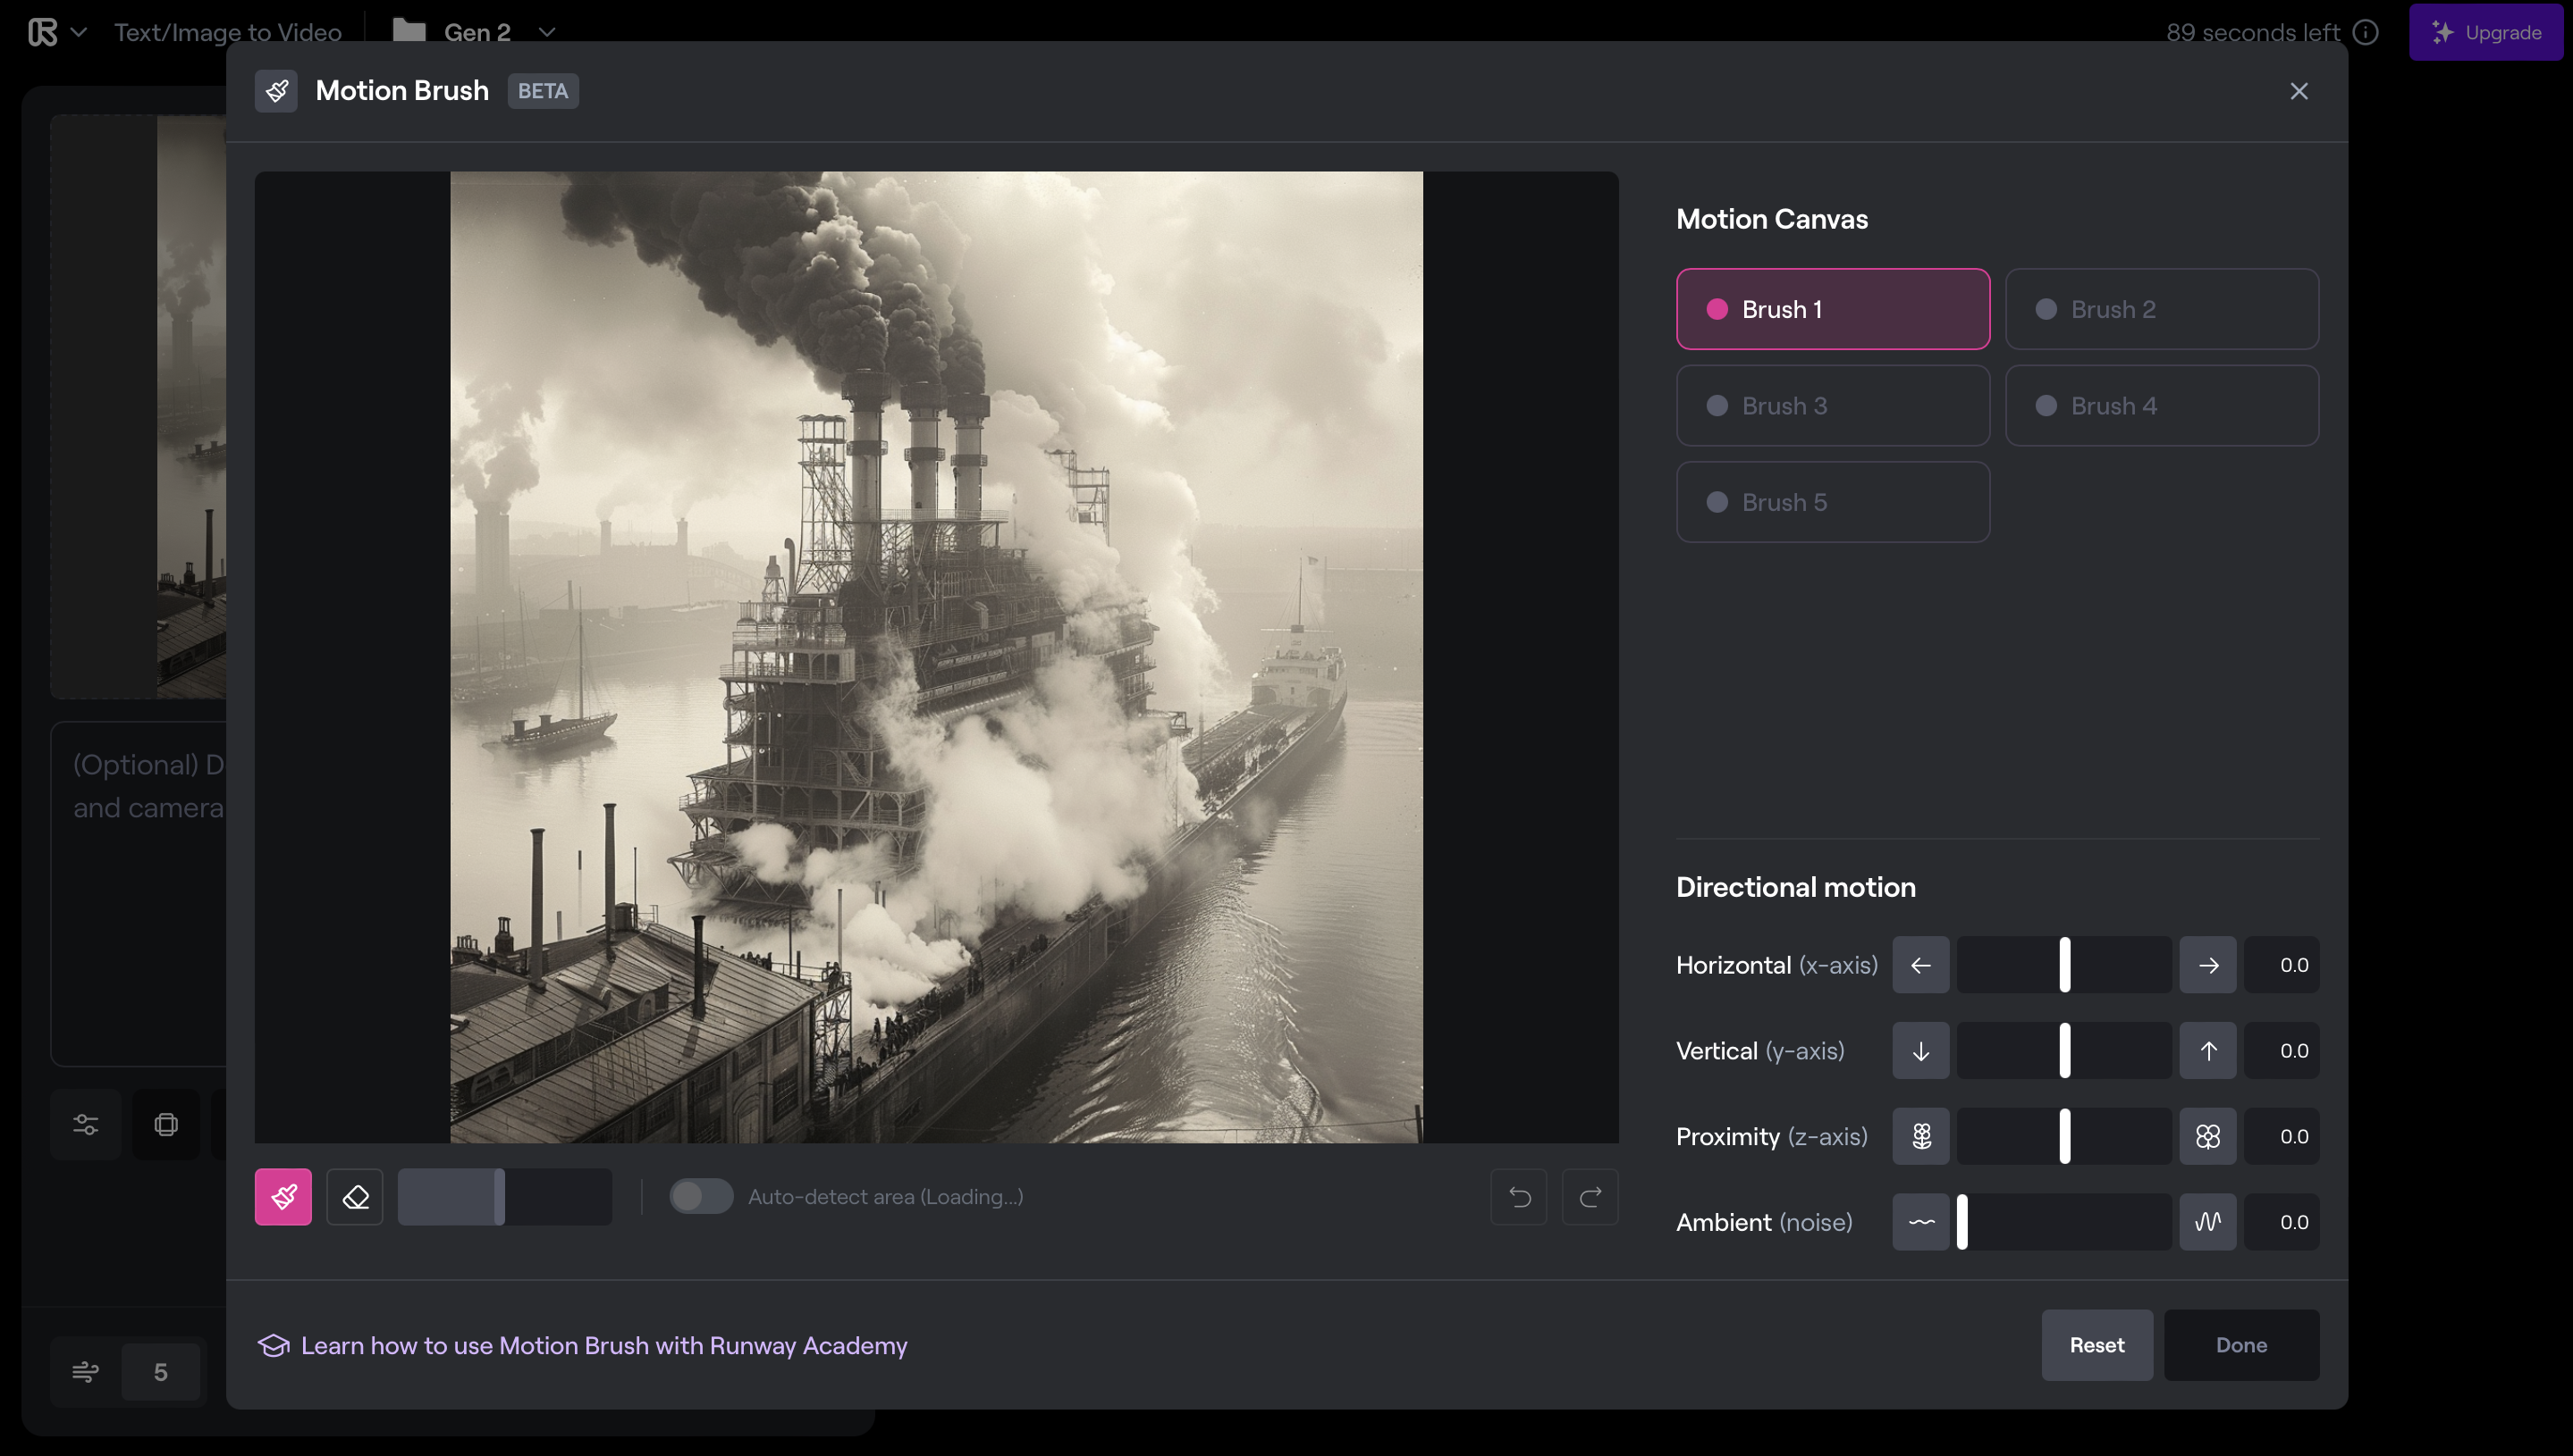The image size is (2573, 1456).
Task: Click the Horizontal x-axis value field
Action: coord(2281,965)
